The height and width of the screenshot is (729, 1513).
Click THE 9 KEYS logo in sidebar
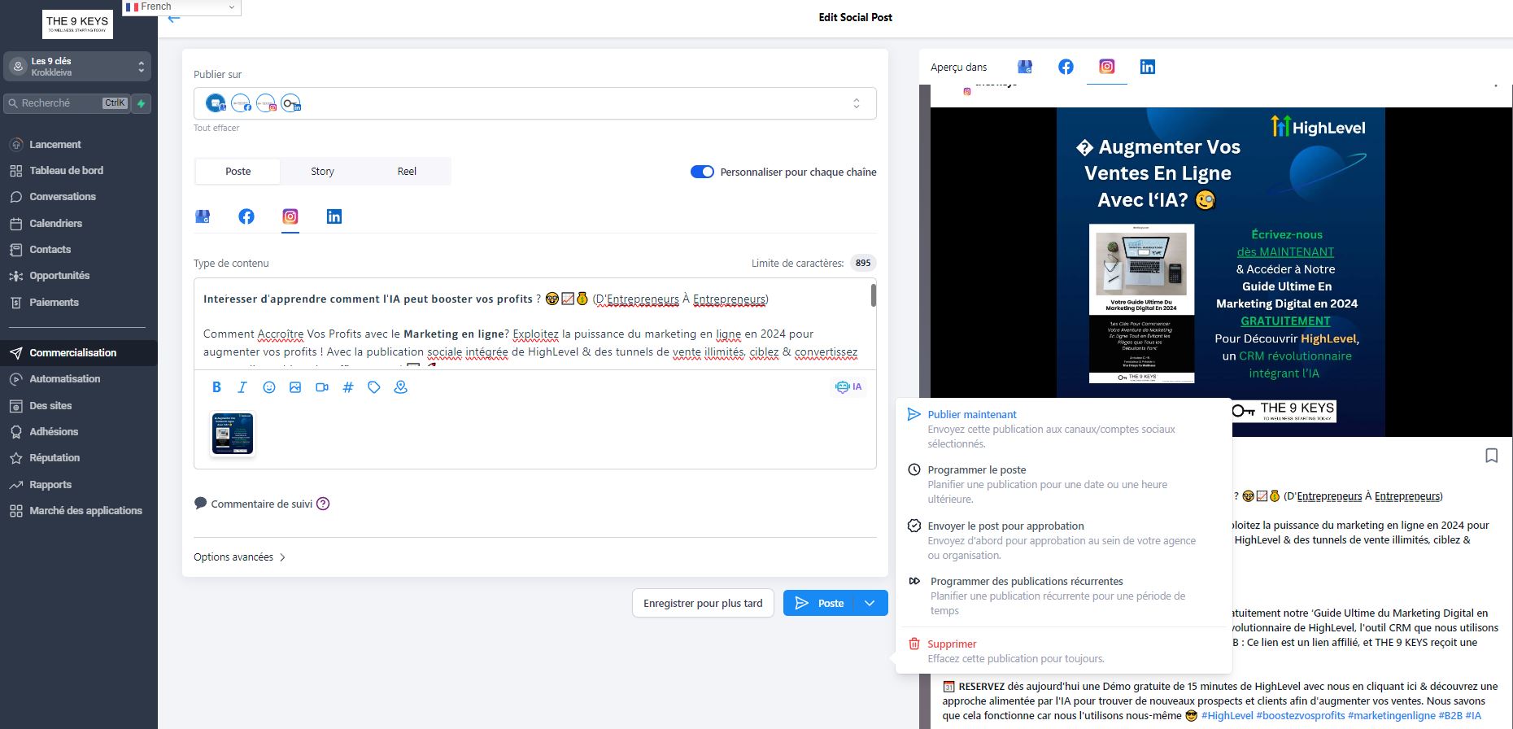[77, 24]
